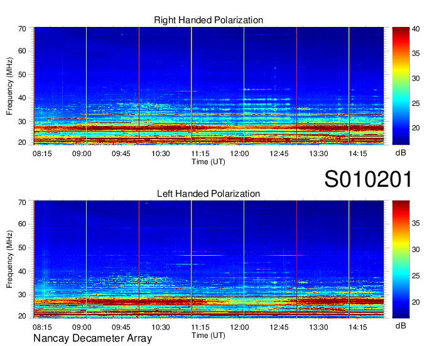427x346 pixels.
Task: Click the 35 dB tick on upper color bar
Action: tap(416, 53)
